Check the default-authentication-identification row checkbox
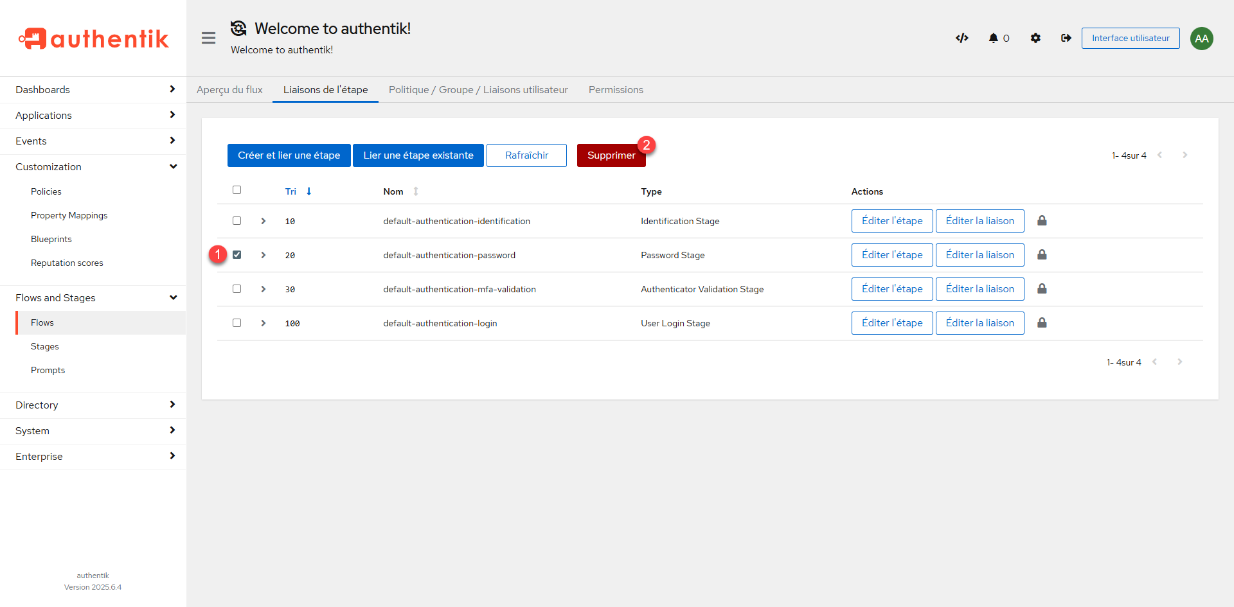The width and height of the screenshot is (1234, 607). coord(237,221)
